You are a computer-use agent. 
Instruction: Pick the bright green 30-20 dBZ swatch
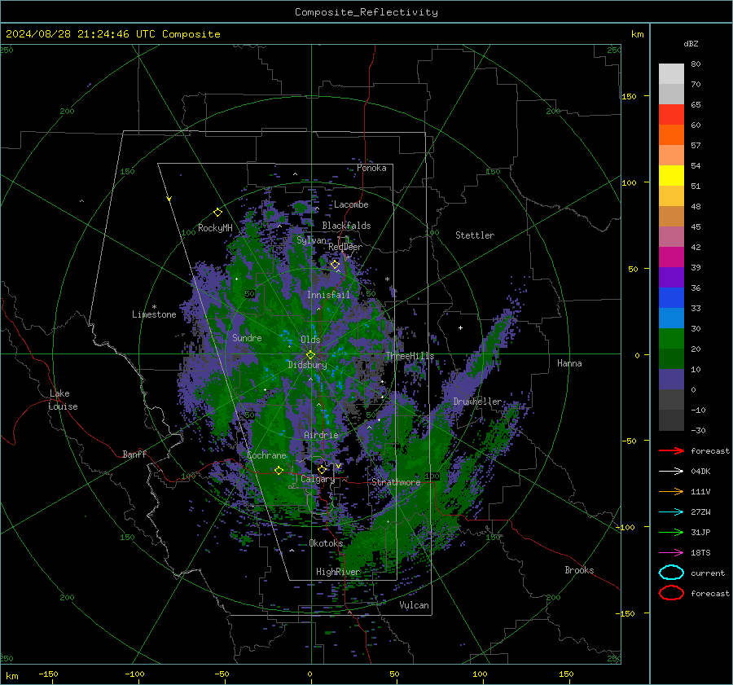coord(671,338)
